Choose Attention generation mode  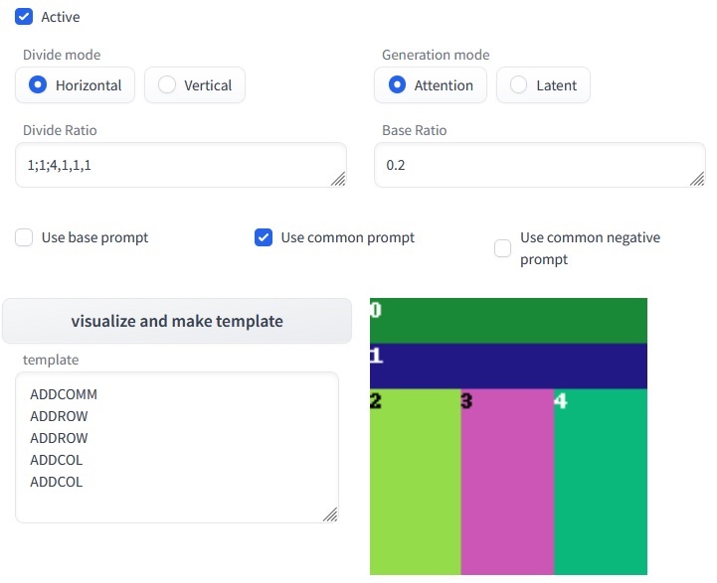[x=398, y=85]
